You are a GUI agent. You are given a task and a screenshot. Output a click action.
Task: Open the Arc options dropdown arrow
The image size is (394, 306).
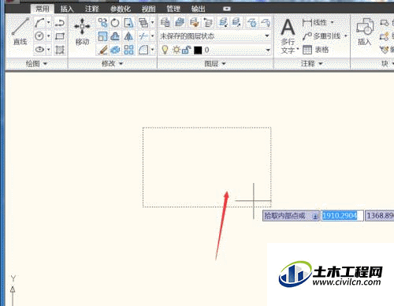49,23
